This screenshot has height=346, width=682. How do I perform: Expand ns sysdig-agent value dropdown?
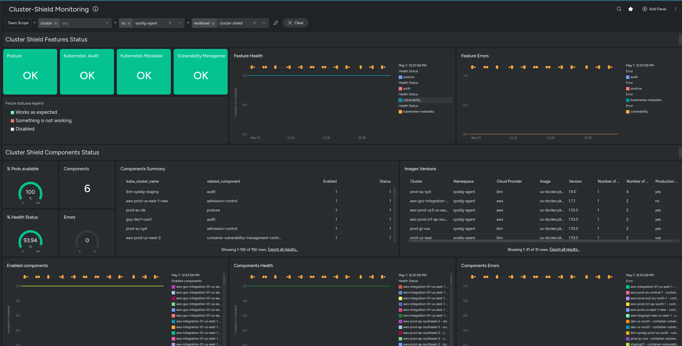point(179,23)
